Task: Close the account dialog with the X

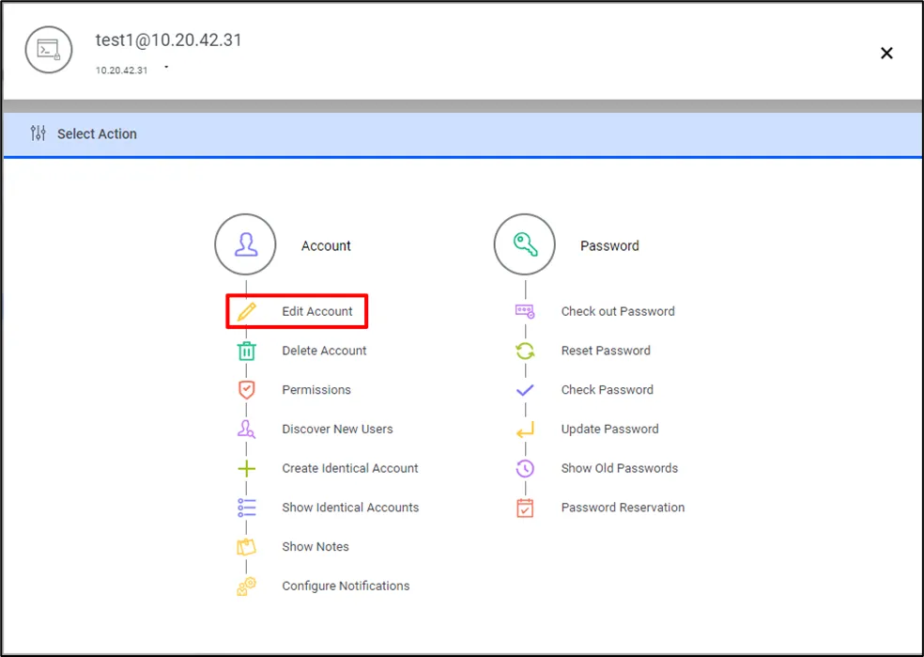Action: tap(886, 53)
